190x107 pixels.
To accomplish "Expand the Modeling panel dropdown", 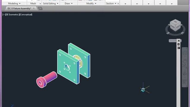I will [20, 4].
